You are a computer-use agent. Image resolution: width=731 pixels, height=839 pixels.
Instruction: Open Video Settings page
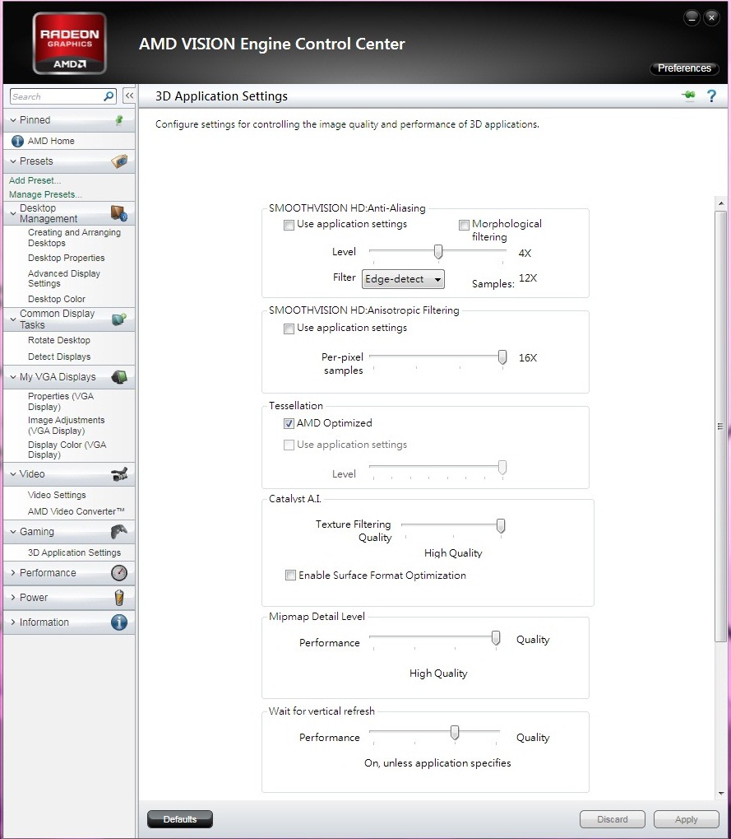coord(57,495)
